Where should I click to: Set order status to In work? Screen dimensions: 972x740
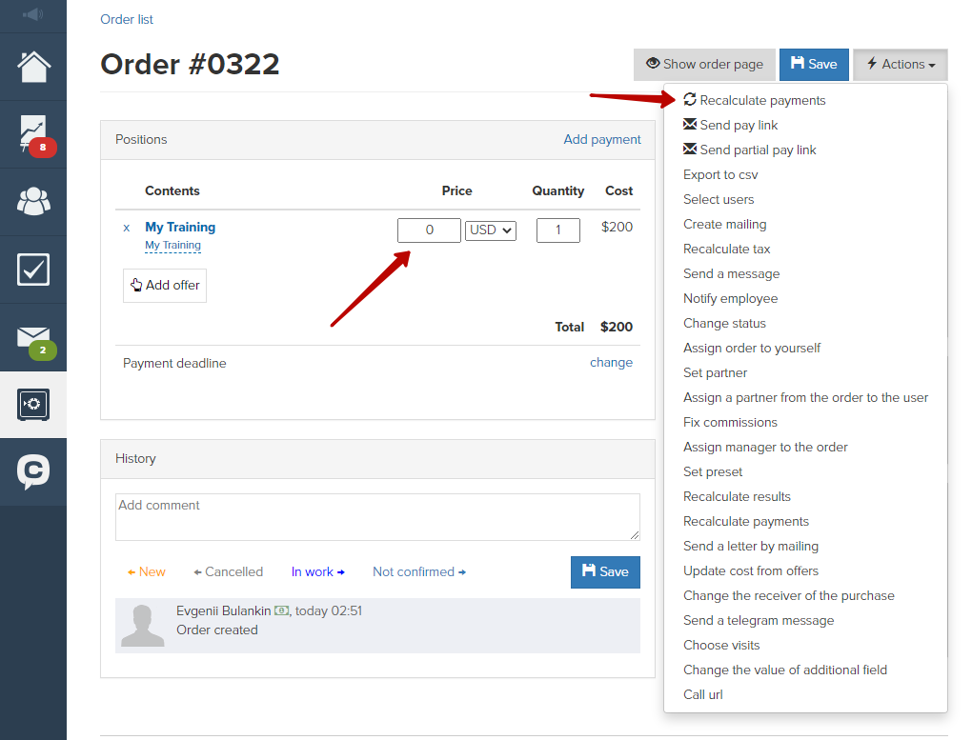pos(318,572)
